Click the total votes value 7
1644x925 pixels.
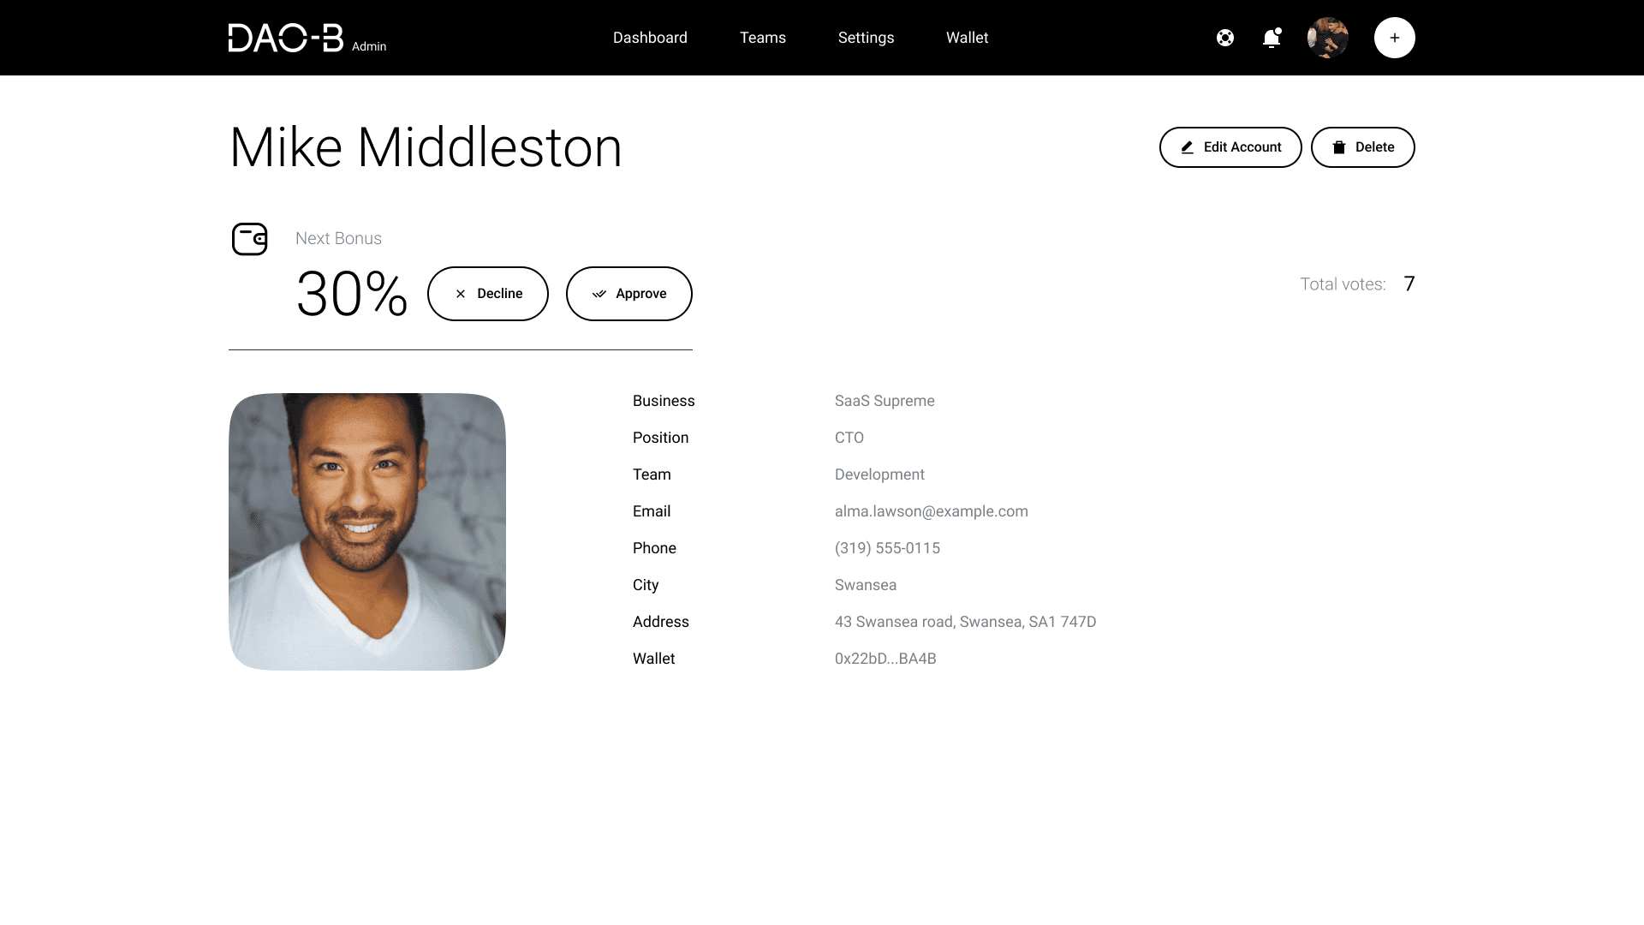tap(1409, 283)
